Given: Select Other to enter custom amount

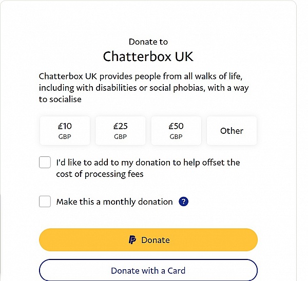Looking at the screenshot, I should pyautogui.click(x=232, y=131).
